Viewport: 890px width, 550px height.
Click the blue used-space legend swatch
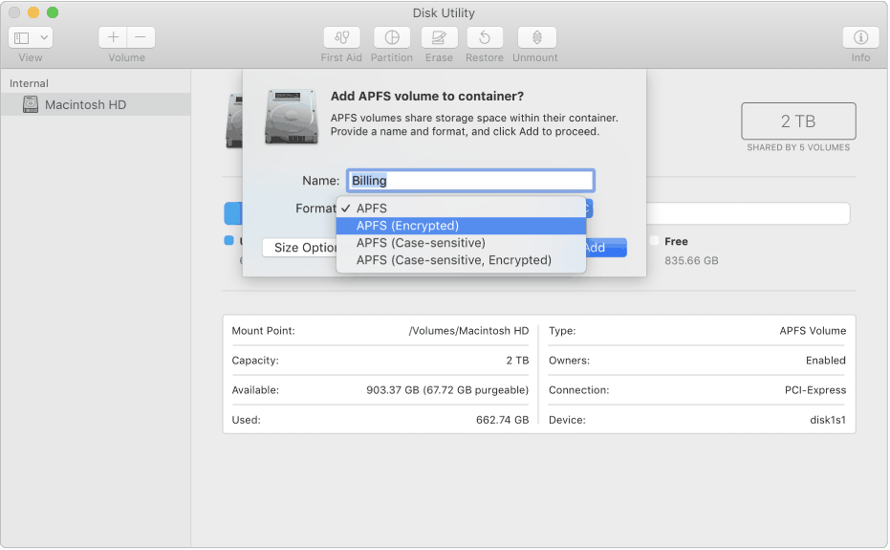pyautogui.click(x=228, y=240)
